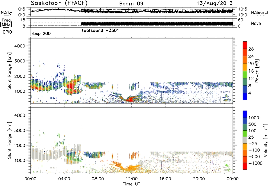The width and height of the screenshot is (269, 186).
Task: Click the power scale value '4'
Action: point(249,93)
